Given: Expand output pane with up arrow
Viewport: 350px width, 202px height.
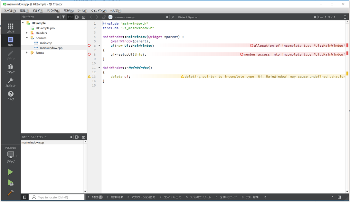Looking at the screenshot, I should (332, 197).
